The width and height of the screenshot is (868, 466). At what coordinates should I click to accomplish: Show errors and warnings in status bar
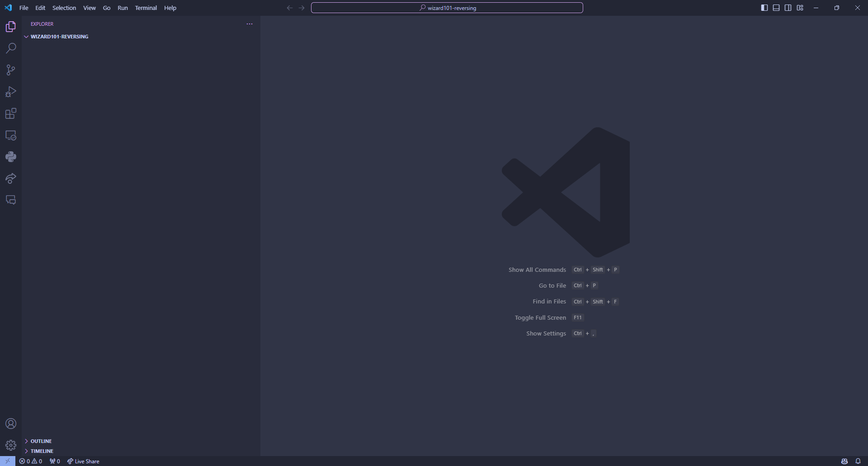point(31,461)
